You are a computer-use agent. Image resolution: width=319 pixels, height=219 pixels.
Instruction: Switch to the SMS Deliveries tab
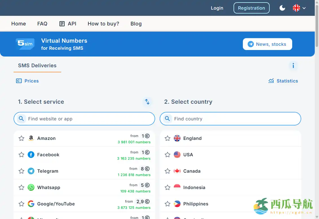pos(37,66)
